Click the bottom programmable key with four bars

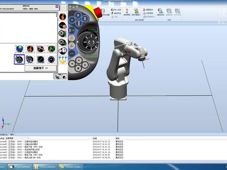tap(79, 23)
